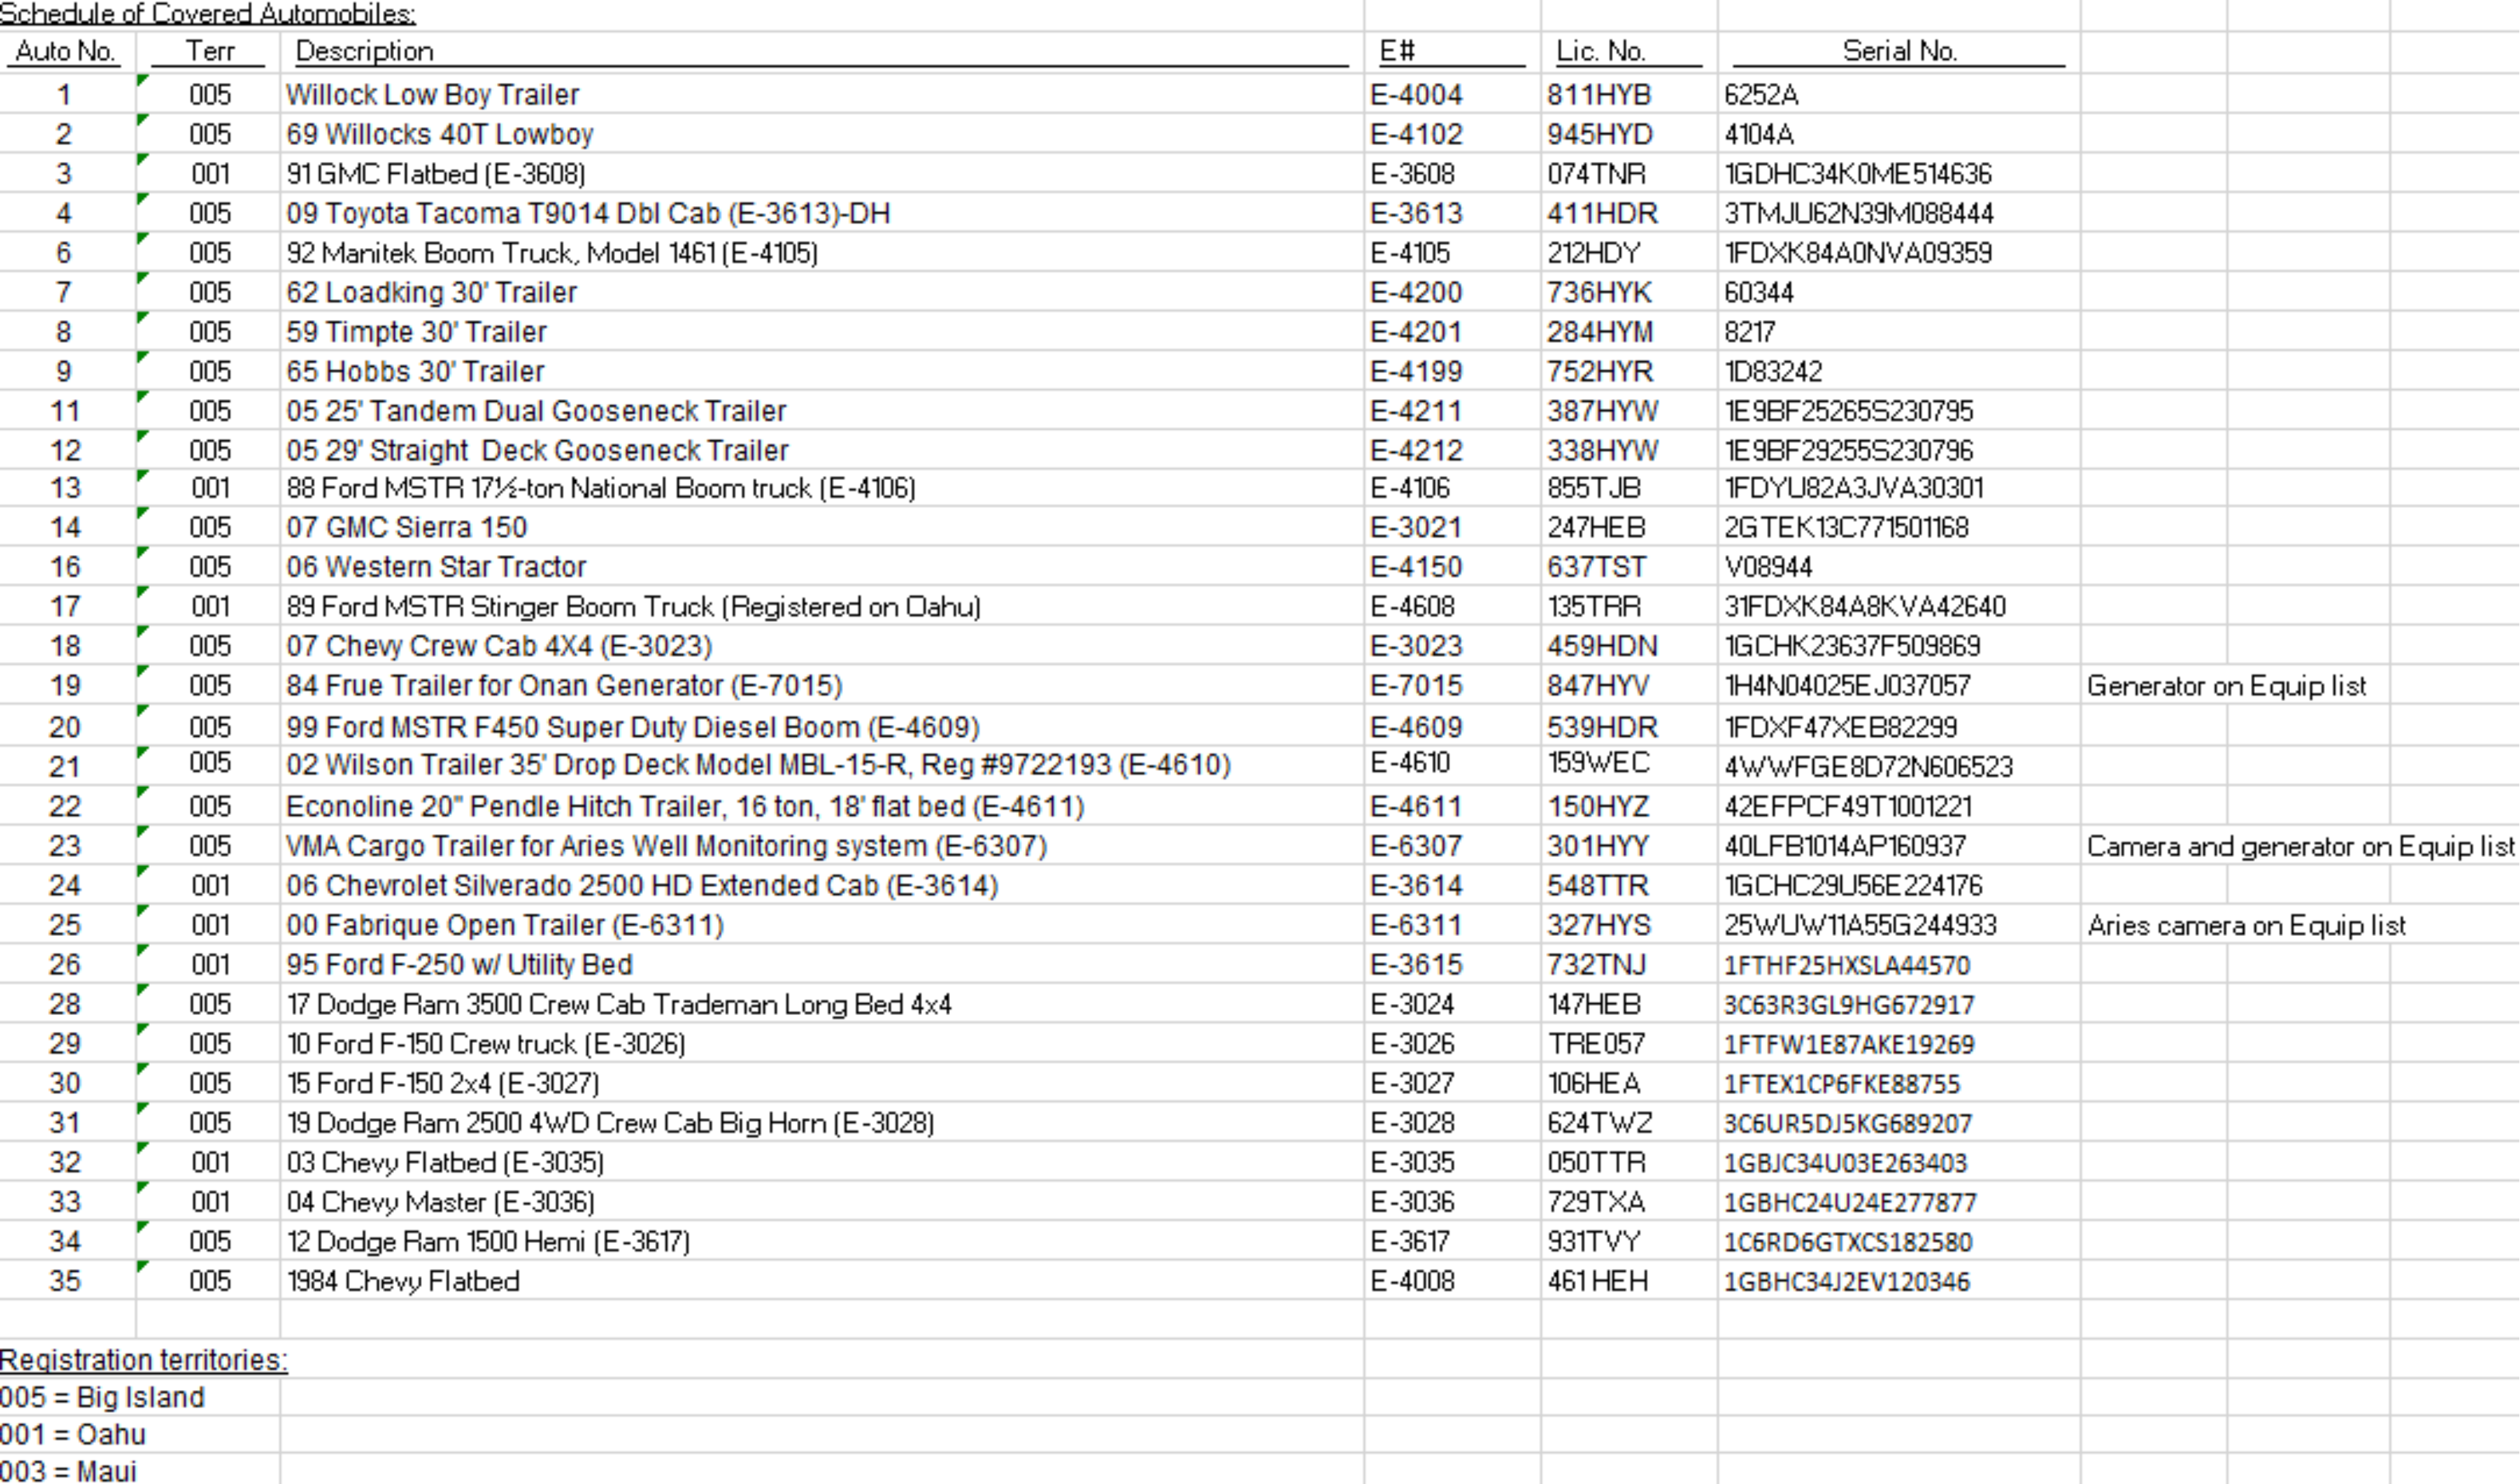Click the '1984 Chevy Flatbed' description cell
2520x1484 pixels.
(403, 1282)
